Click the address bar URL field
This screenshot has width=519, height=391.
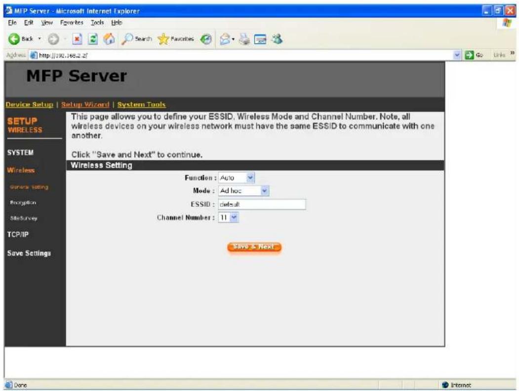pos(245,55)
